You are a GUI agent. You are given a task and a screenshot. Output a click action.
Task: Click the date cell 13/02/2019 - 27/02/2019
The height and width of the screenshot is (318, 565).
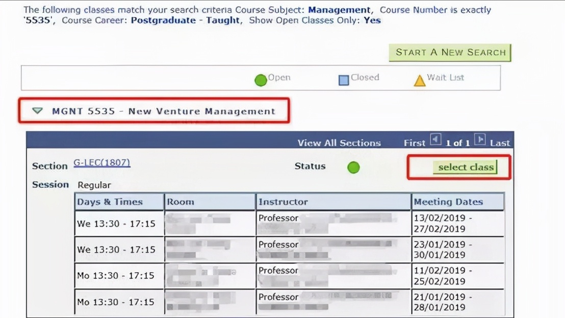(457, 224)
